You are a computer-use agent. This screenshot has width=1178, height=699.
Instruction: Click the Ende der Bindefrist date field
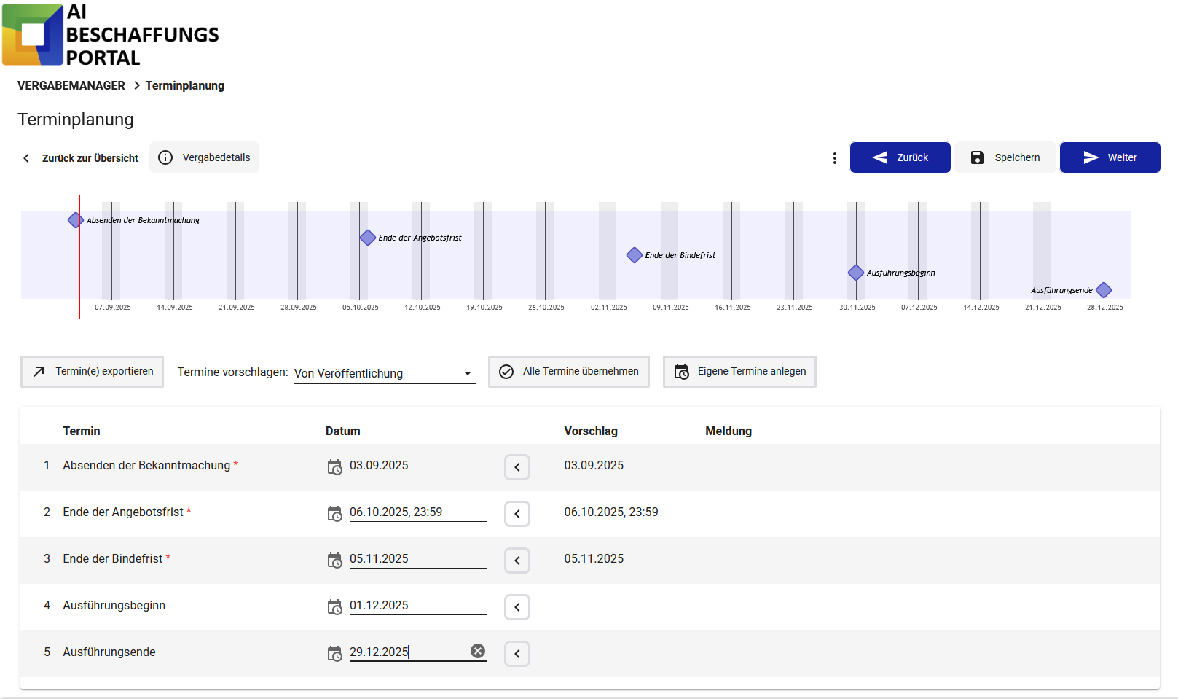pyautogui.click(x=417, y=559)
